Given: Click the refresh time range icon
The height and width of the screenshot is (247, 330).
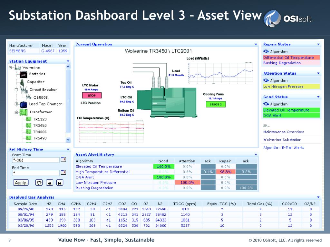Looking at the screenshot, I should (39, 183).
